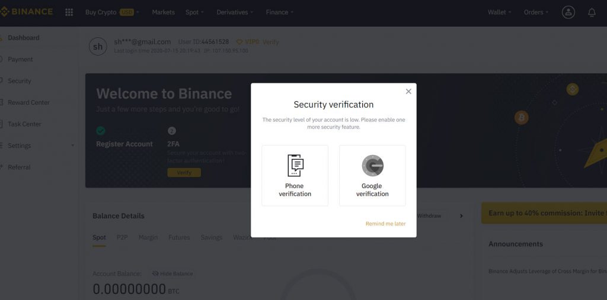Click the Hide Balance eye icon
The image size is (607, 300).
tap(155, 273)
